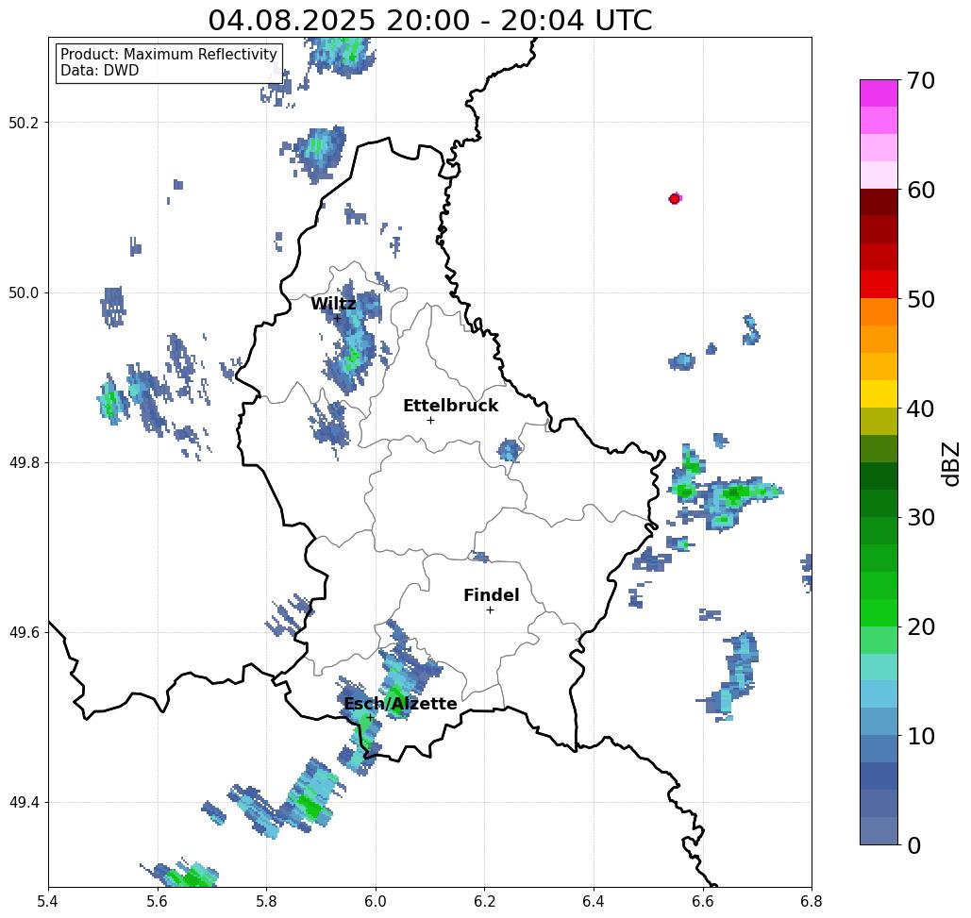Click the 49.6 latitude axis label
The height and width of the screenshot is (918, 971).
coord(24,633)
